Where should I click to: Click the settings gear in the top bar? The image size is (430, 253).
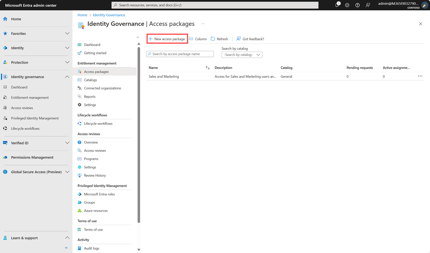click(x=347, y=5)
